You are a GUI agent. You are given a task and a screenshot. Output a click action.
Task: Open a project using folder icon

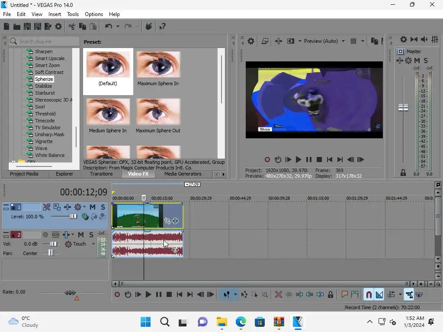17,26
